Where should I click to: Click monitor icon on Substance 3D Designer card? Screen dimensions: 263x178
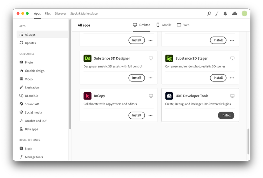[x=151, y=58]
